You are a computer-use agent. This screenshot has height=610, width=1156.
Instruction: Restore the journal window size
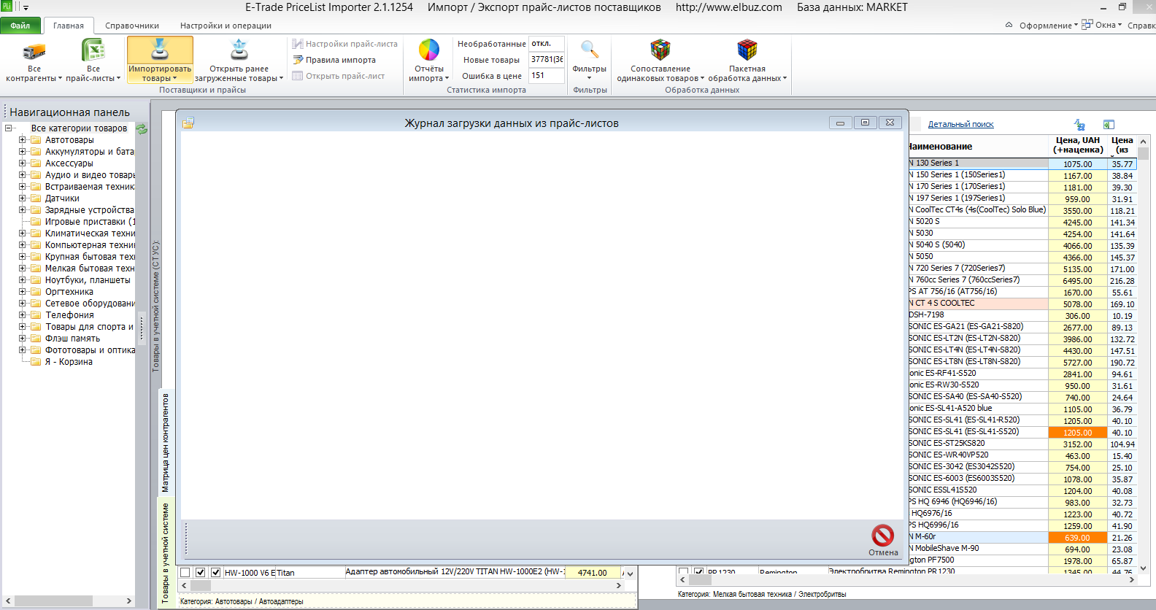click(865, 123)
